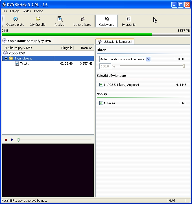Open the Autom. wybór stopnia kompresji dropdown
Screen dimensions: 192x204
tap(149, 59)
